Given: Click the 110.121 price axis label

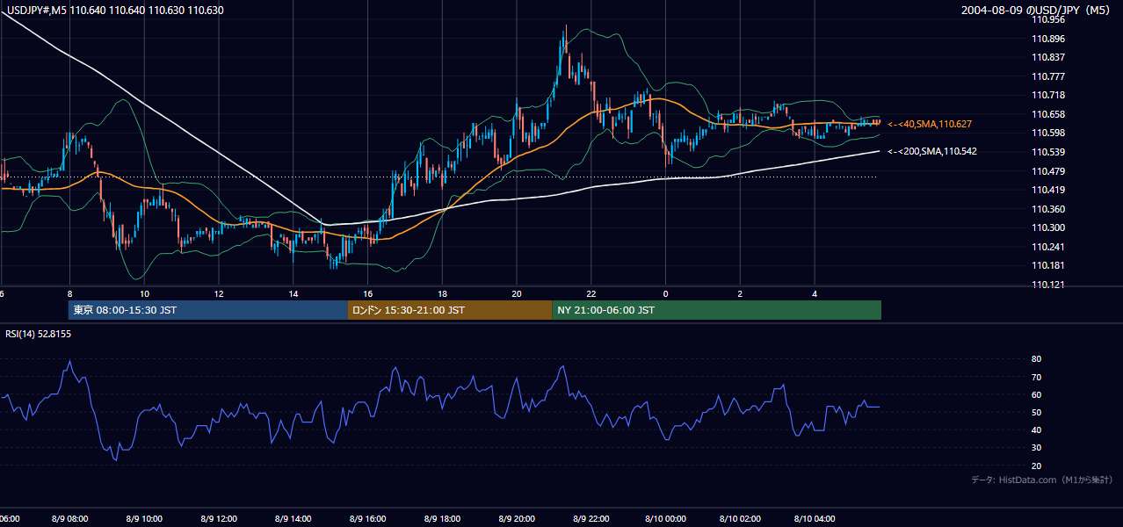Looking at the screenshot, I should (x=1049, y=285).
